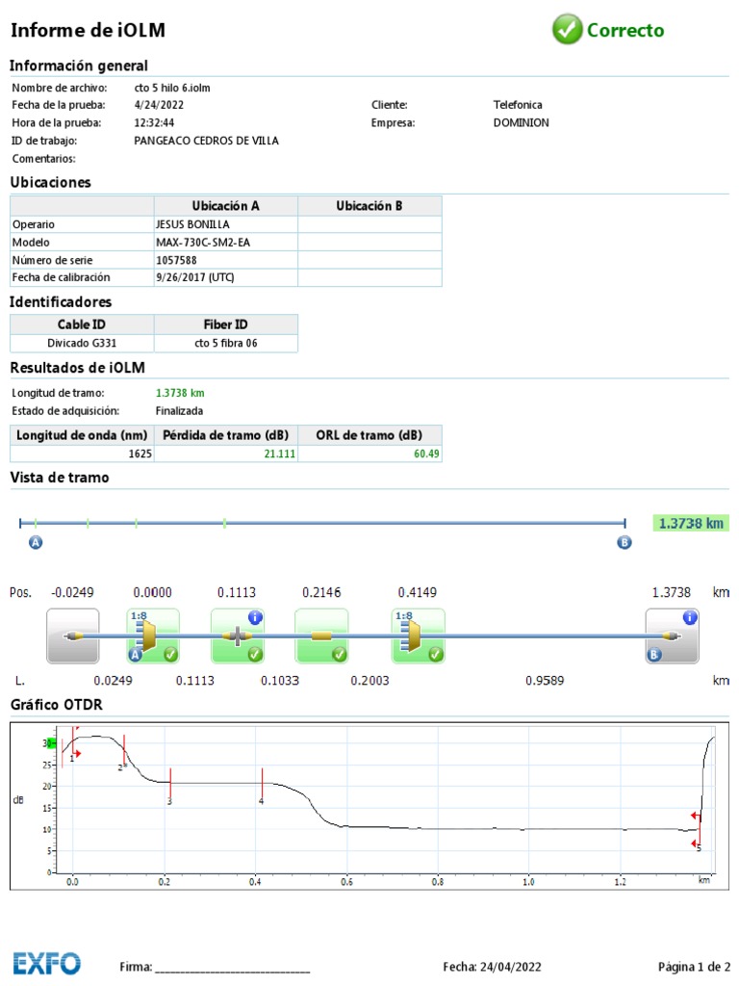739x986 pixels.
Task: Click OTDR event marker 4 on the graph
Action: pyautogui.click(x=262, y=786)
